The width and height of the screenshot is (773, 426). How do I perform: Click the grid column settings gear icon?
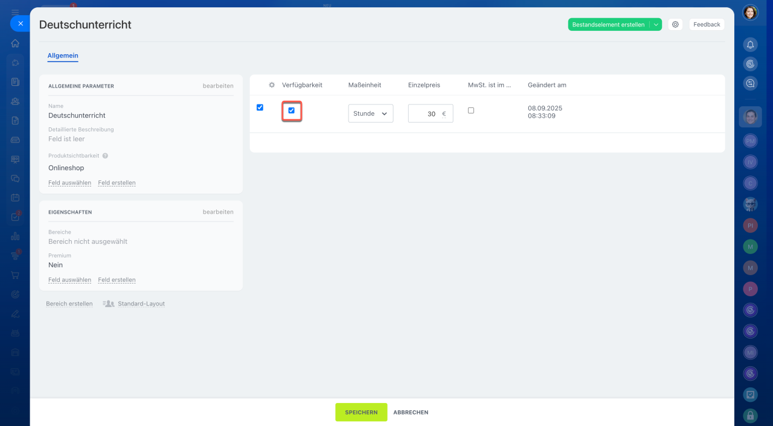pyautogui.click(x=272, y=85)
